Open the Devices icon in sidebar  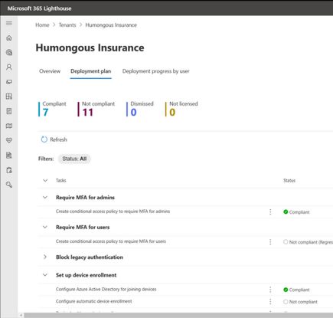coord(9,82)
